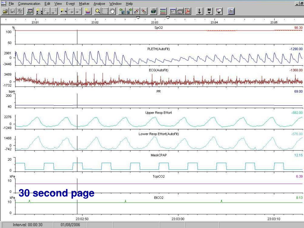Click the PR channel label
The height and width of the screenshot is (228, 304).
click(x=159, y=91)
